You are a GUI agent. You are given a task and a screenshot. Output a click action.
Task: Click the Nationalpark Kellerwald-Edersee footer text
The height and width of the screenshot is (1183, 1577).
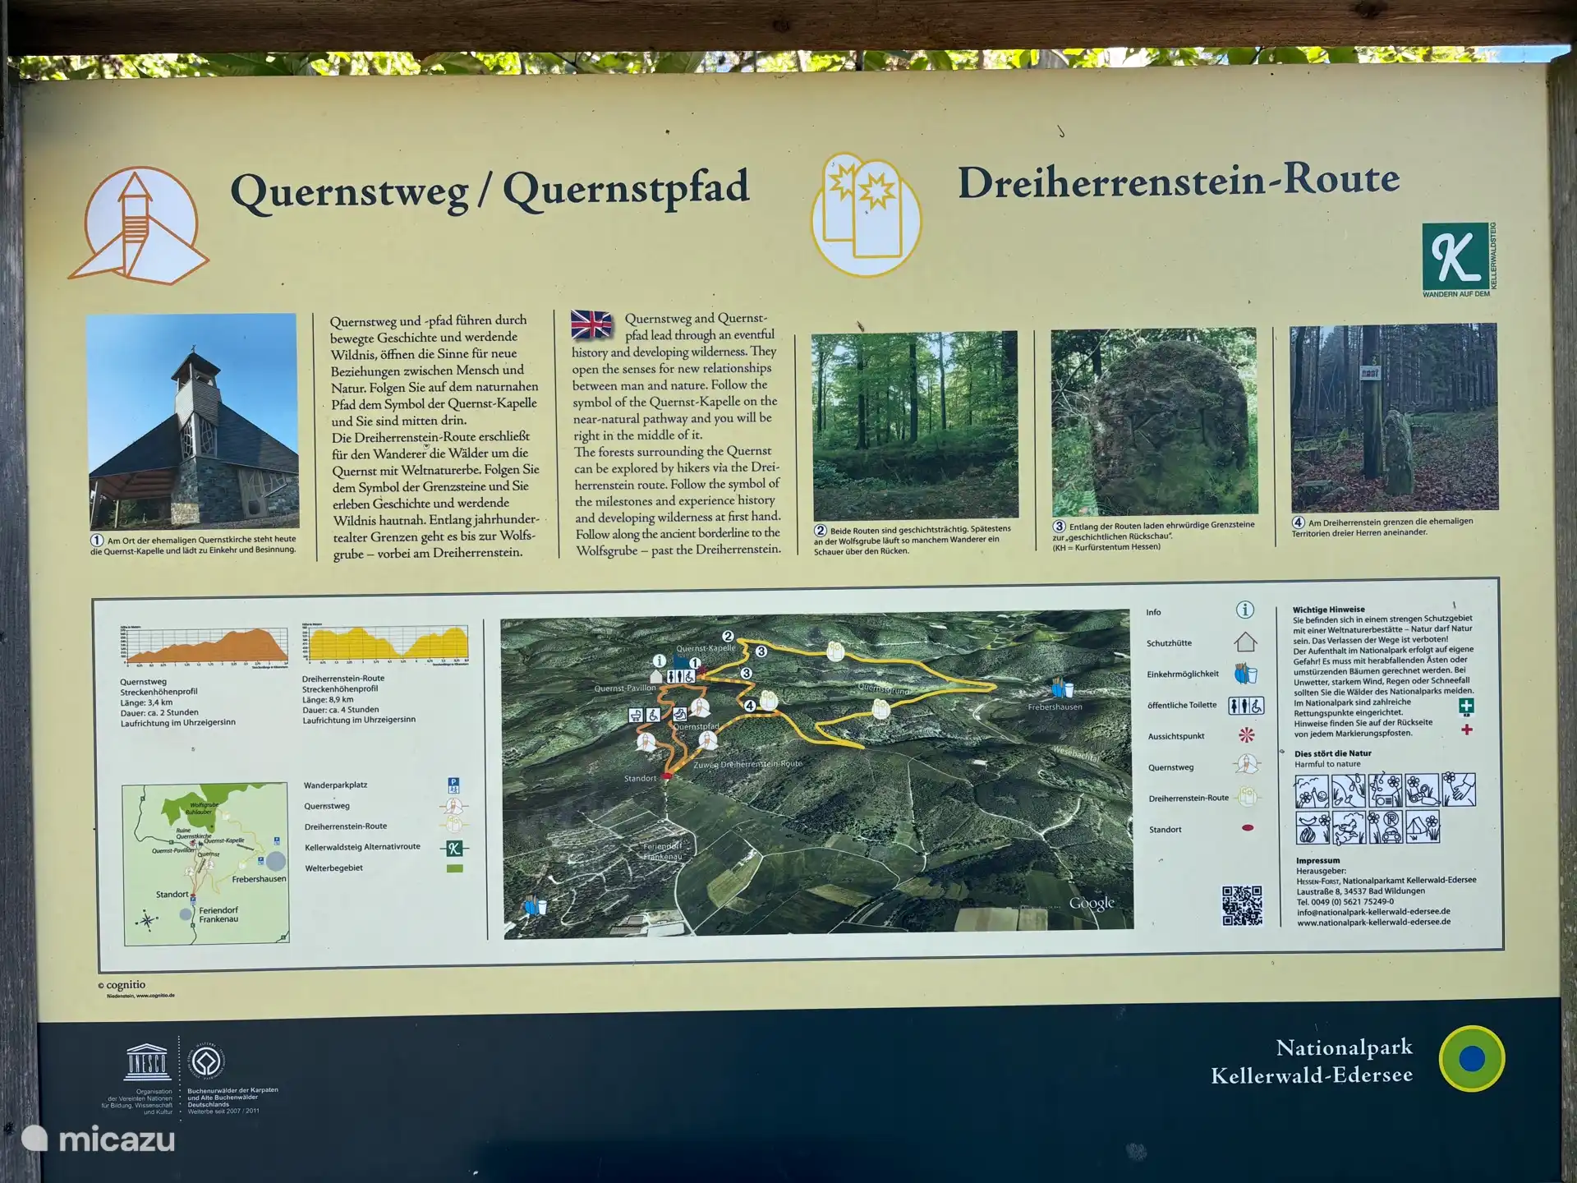coord(1311,1061)
